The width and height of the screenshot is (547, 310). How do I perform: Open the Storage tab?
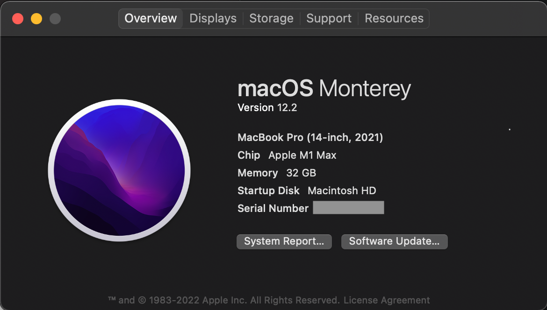coord(271,19)
